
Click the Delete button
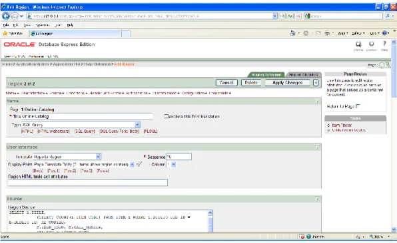pyautogui.click(x=251, y=82)
